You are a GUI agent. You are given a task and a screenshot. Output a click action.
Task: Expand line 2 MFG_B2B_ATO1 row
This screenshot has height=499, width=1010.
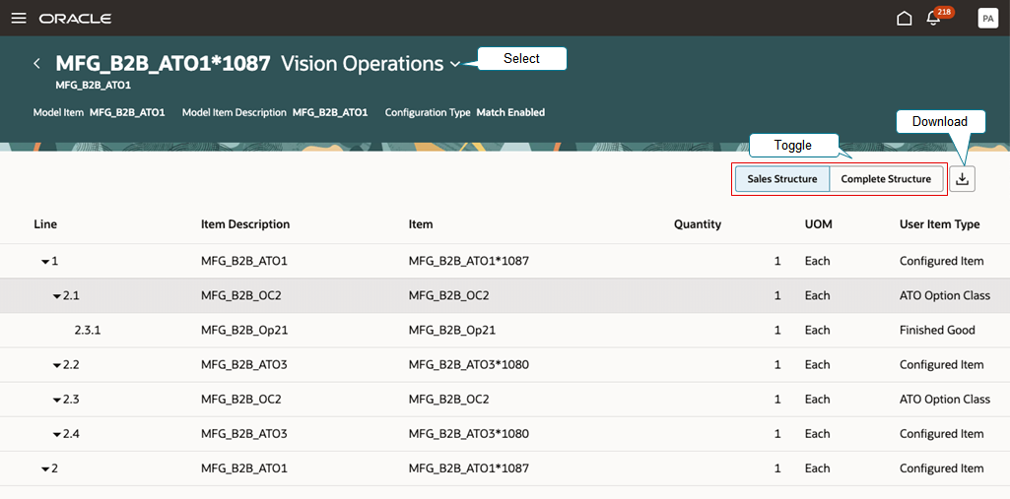[x=45, y=469]
